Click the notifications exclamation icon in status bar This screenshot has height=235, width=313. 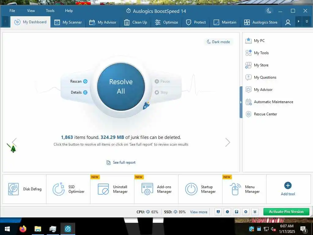pyautogui.click(x=218, y=212)
